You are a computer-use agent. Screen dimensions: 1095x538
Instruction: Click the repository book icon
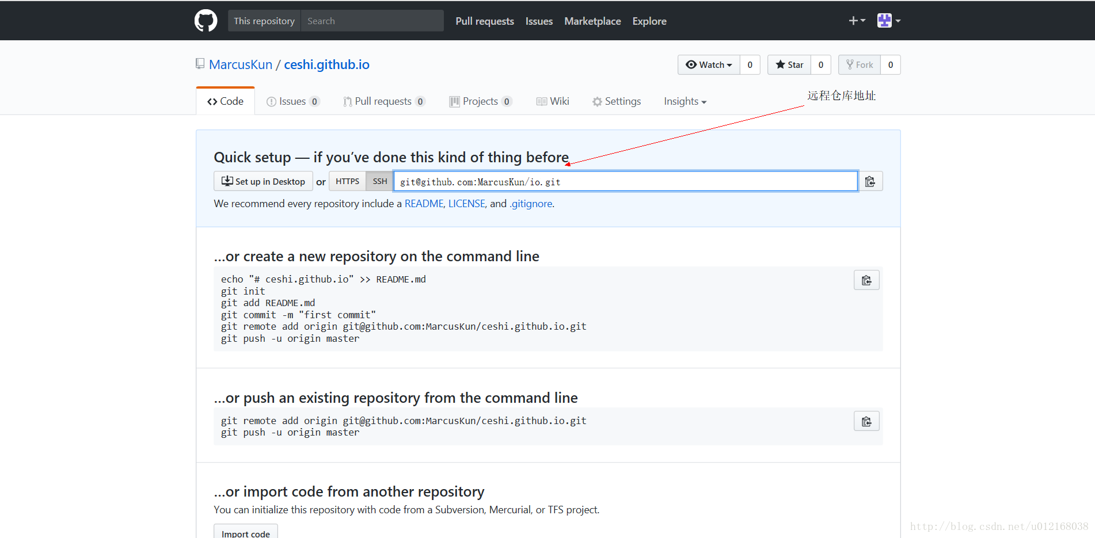(200, 64)
